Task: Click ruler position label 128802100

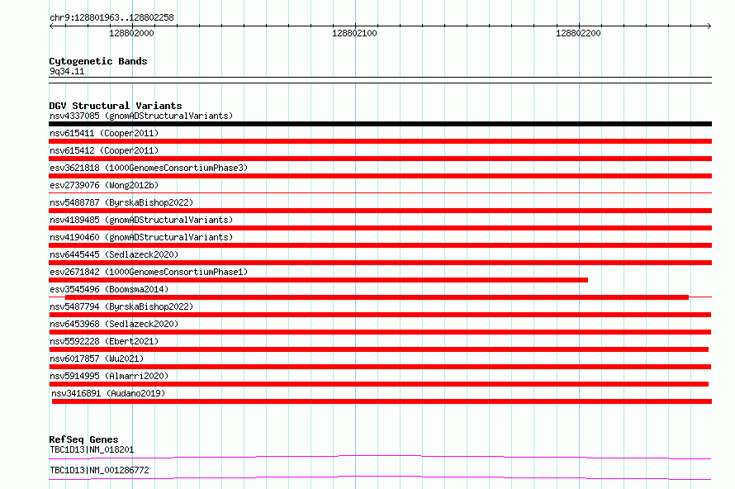Action: click(354, 33)
